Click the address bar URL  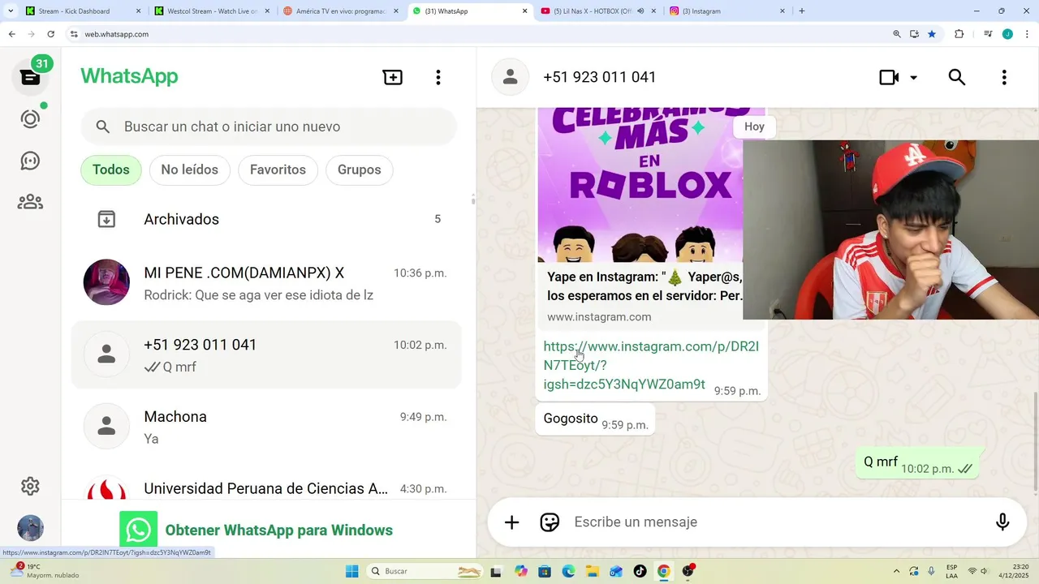click(117, 34)
